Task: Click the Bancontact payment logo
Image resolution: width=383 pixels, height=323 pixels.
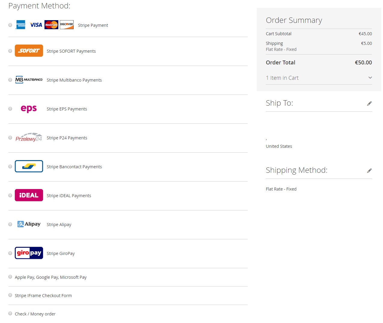Action: (29, 166)
